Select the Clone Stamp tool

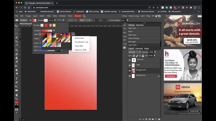coord(17,58)
